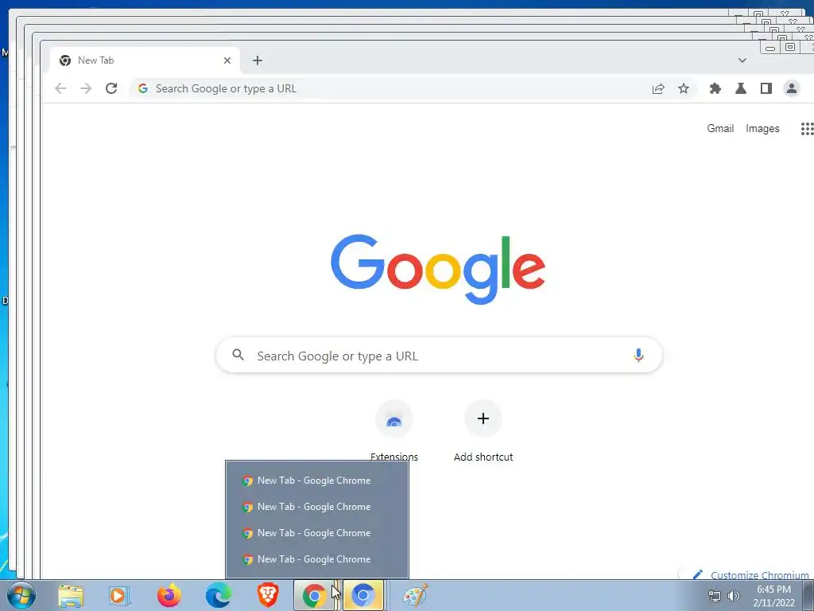Screen dimensions: 814x611
Task: Click the Add shortcut plus tile
Action: tap(483, 430)
